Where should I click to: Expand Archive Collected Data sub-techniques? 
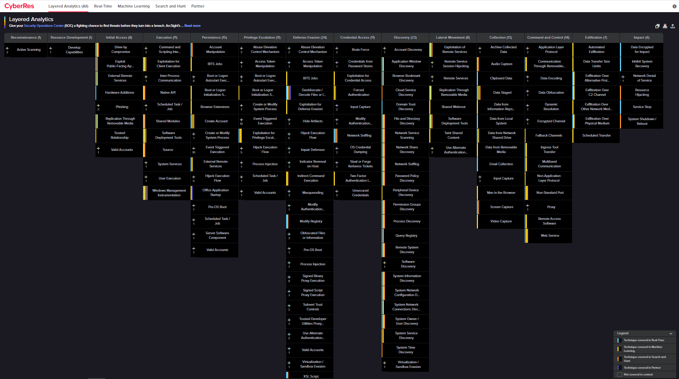click(x=480, y=48)
